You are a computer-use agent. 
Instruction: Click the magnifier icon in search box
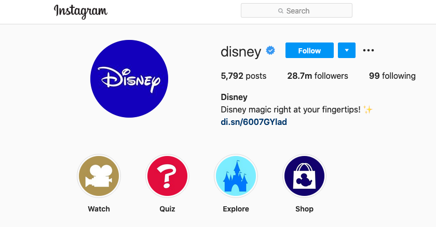(x=281, y=11)
